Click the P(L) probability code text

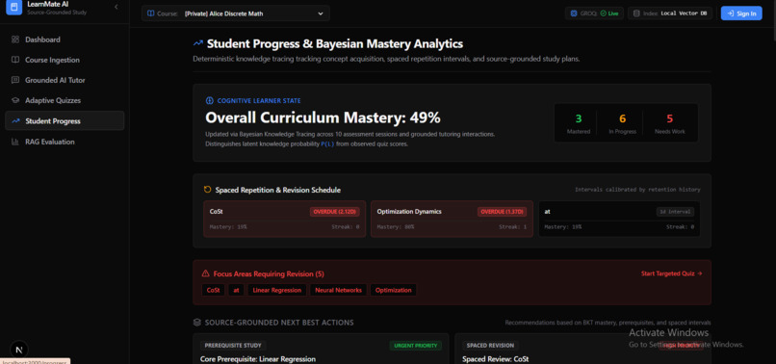point(327,144)
